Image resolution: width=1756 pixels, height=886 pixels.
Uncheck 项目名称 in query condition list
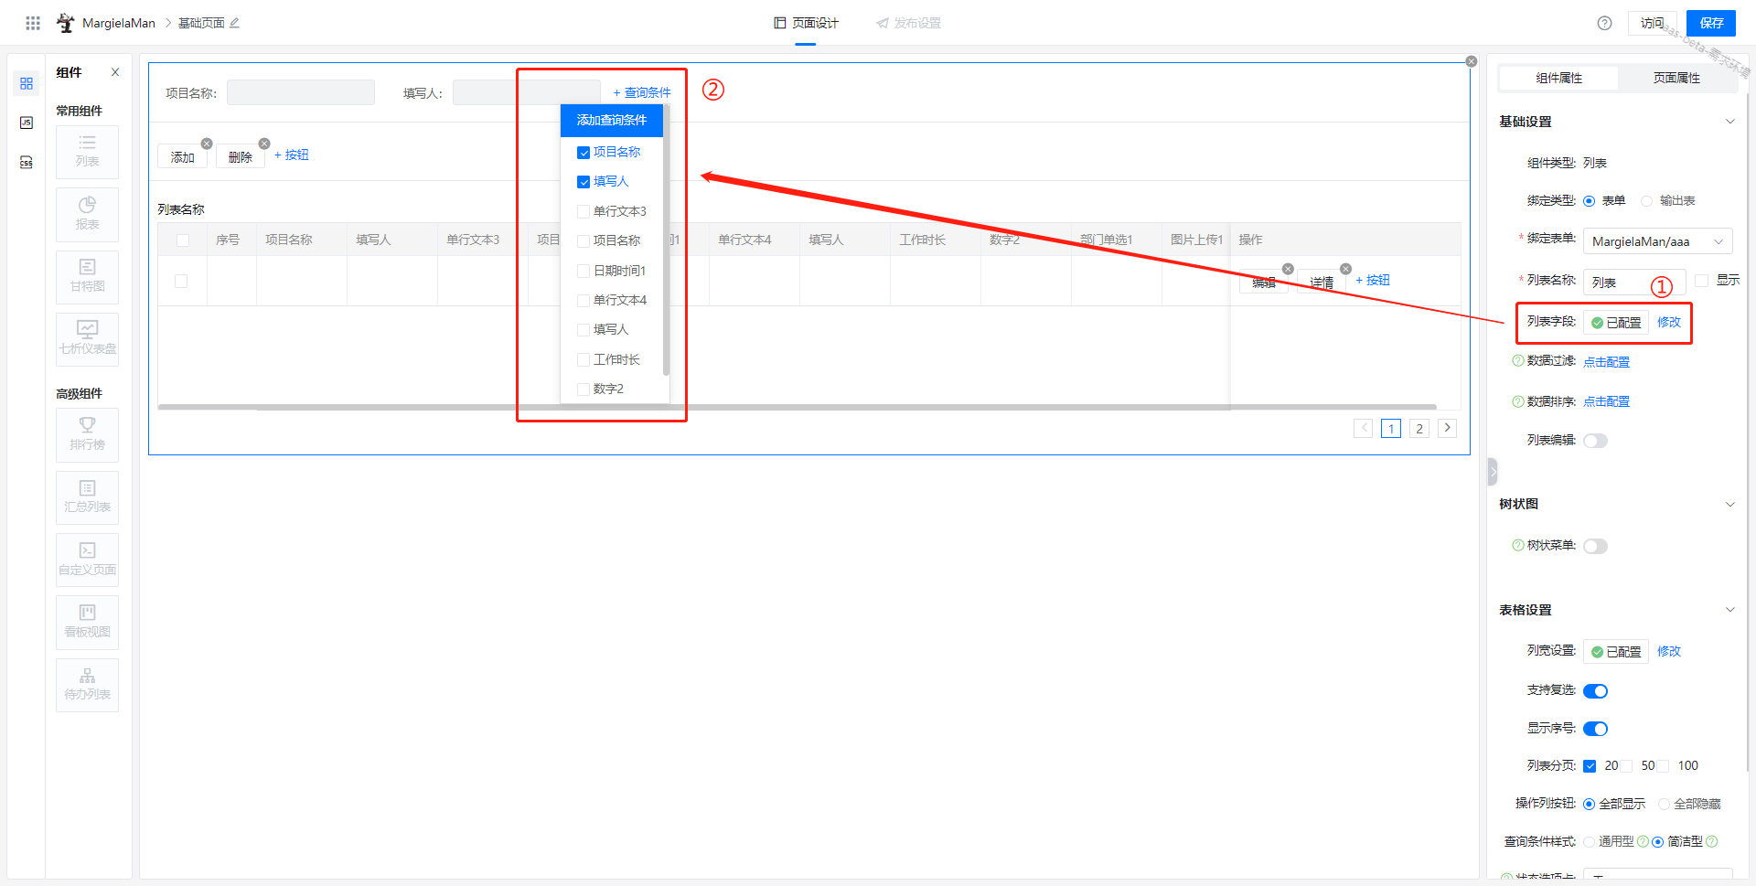click(584, 153)
